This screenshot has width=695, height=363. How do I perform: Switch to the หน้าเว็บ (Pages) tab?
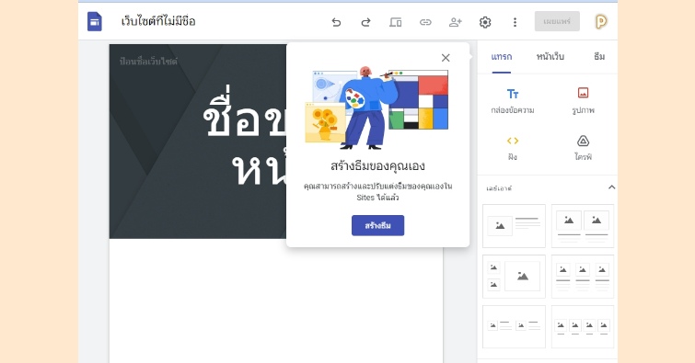[x=550, y=57]
